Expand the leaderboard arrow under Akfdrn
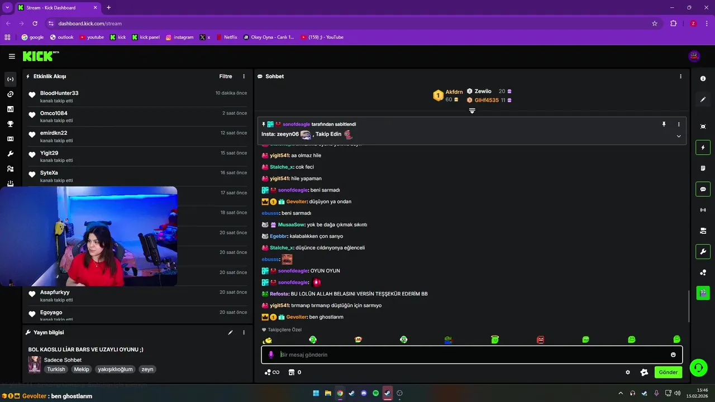Viewport: 715px width, 402px height. [x=472, y=111]
